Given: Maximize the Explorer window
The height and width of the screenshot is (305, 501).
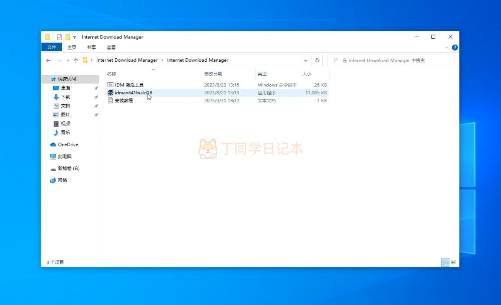Looking at the screenshot, I should tap(433, 37).
